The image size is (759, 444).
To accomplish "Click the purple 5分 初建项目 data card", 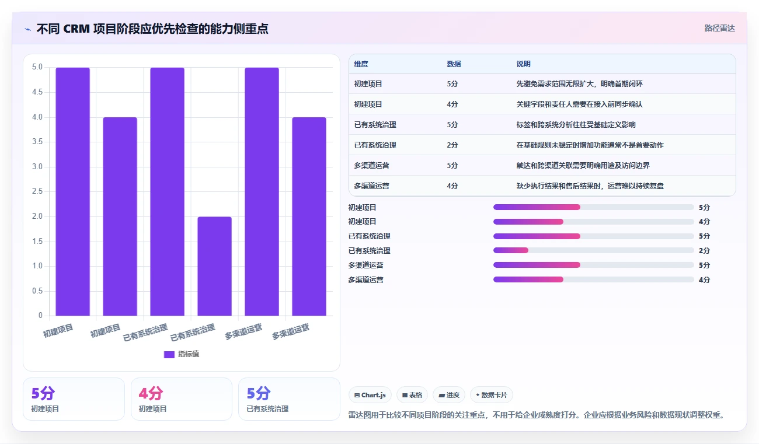I will tap(74, 399).
